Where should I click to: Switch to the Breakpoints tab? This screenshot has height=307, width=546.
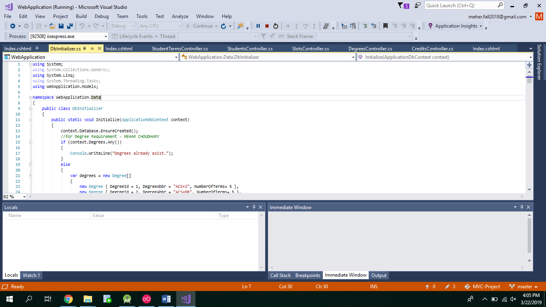308,275
